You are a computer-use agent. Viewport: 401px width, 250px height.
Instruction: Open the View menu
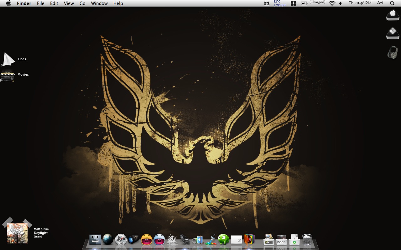[x=69, y=3]
